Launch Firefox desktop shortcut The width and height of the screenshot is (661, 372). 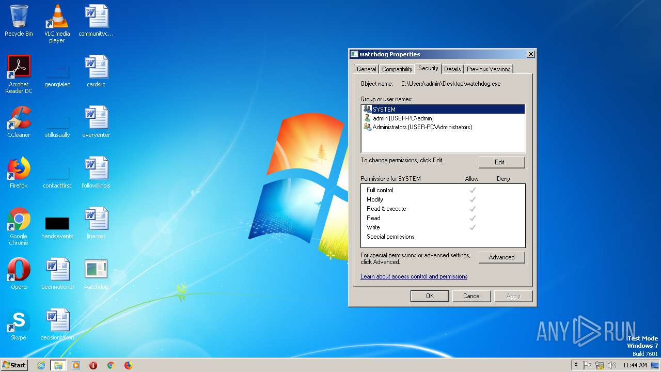coord(19,173)
